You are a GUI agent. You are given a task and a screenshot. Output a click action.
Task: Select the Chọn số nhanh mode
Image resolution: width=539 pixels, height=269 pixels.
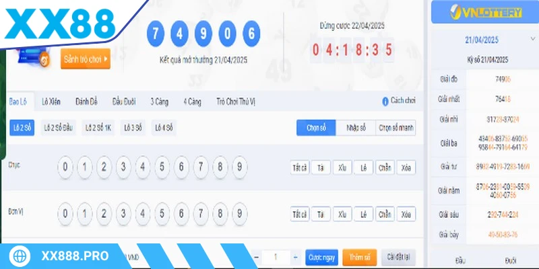(395, 127)
